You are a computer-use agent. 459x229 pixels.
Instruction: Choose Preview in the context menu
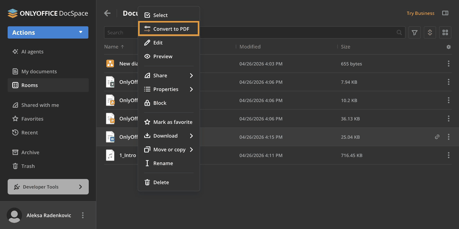tap(169, 56)
